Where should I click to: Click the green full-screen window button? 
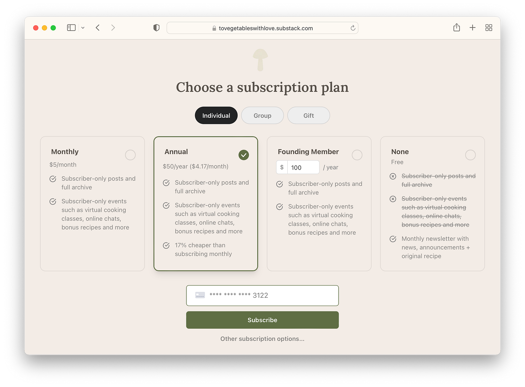pos(53,28)
